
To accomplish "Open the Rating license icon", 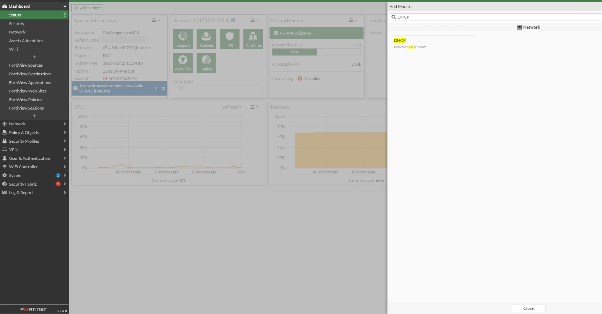I will [x=206, y=63].
